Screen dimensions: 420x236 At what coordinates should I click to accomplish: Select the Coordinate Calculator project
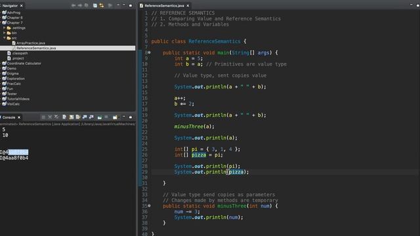[24, 64]
